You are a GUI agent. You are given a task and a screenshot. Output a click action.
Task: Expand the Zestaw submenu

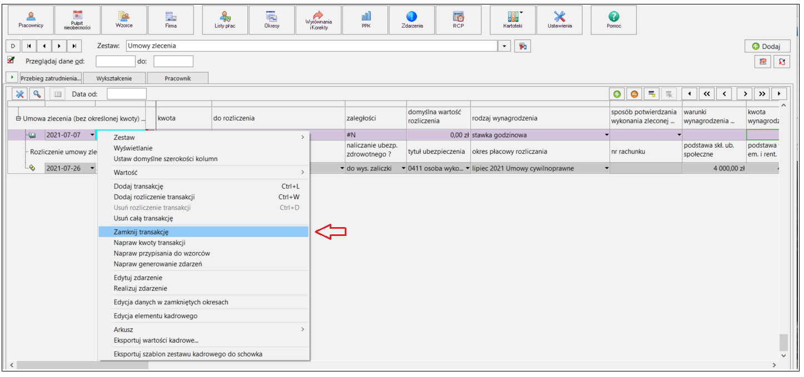(204, 137)
